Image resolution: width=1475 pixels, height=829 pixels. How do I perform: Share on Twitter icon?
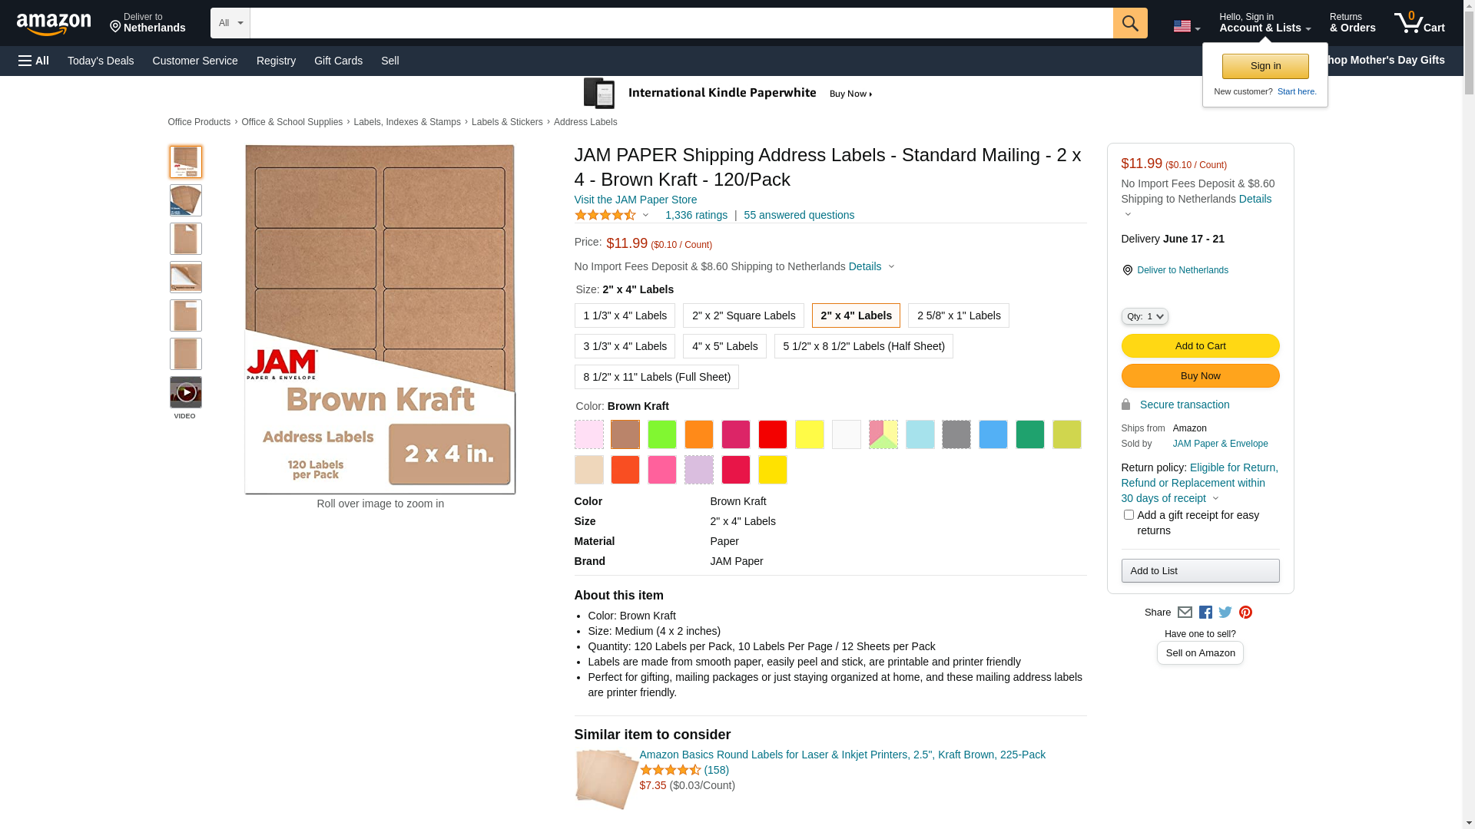(1225, 613)
